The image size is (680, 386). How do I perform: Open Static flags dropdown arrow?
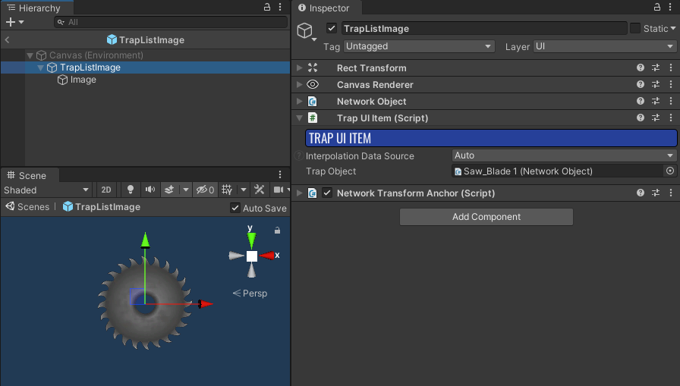[673, 28]
